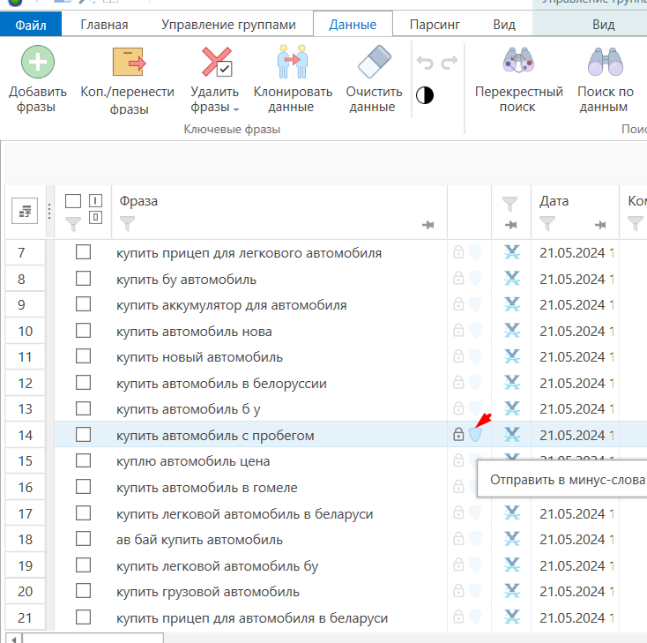
Task: Open the Фраза column filter funnel
Action: (x=127, y=224)
